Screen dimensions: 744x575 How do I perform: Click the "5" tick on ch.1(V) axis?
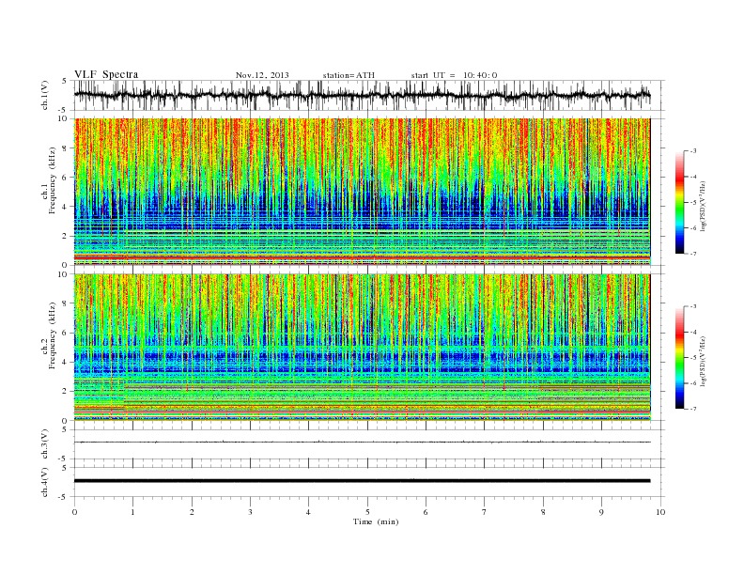pyautogui.click(x=65, y=81)
